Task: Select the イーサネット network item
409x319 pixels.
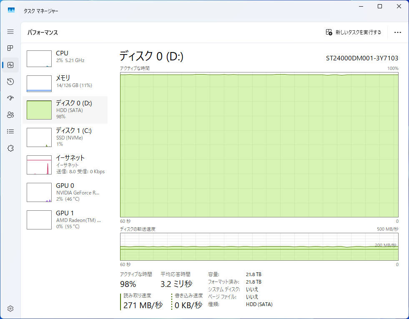Action: [x=65, y=165]
